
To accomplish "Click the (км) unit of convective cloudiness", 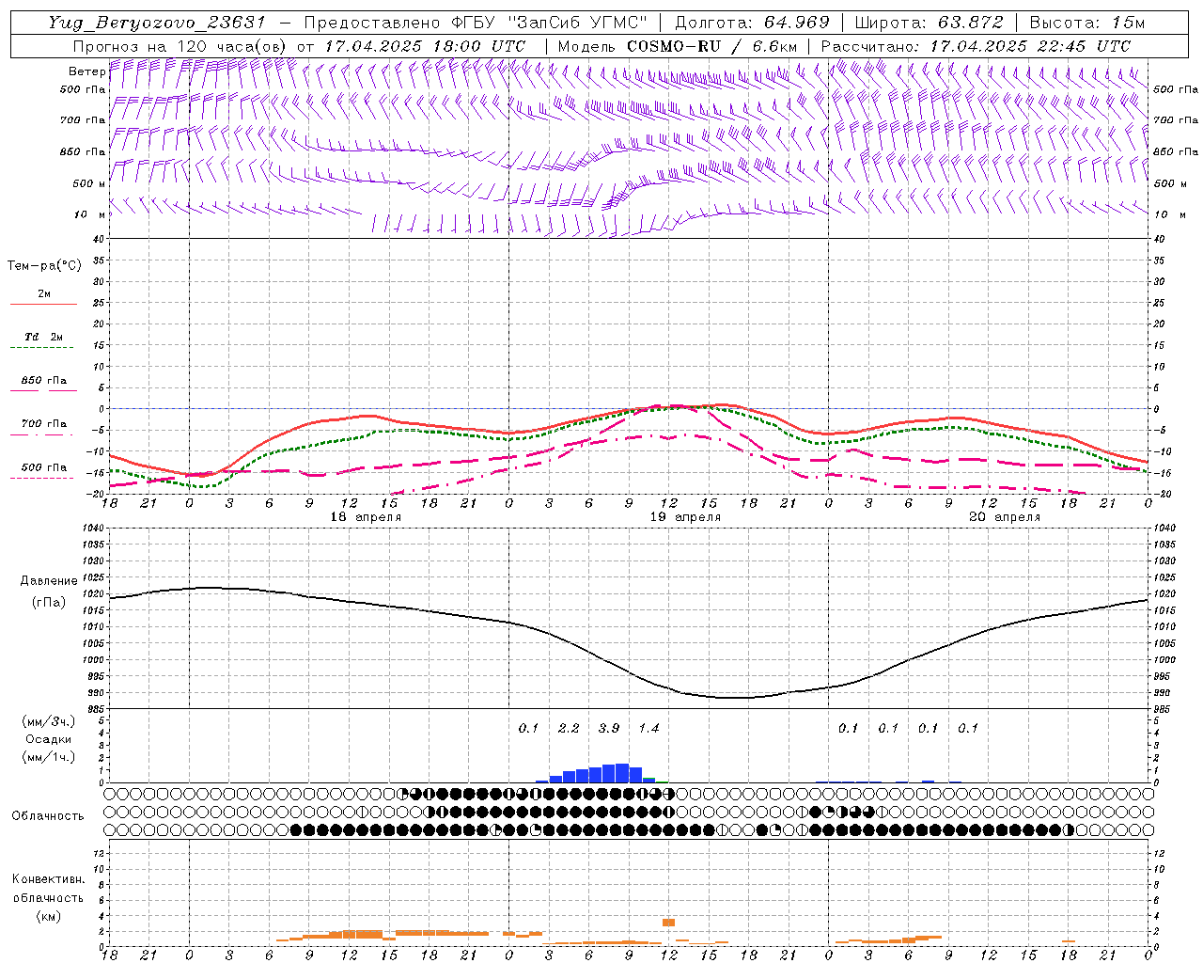I will (48, 916).
